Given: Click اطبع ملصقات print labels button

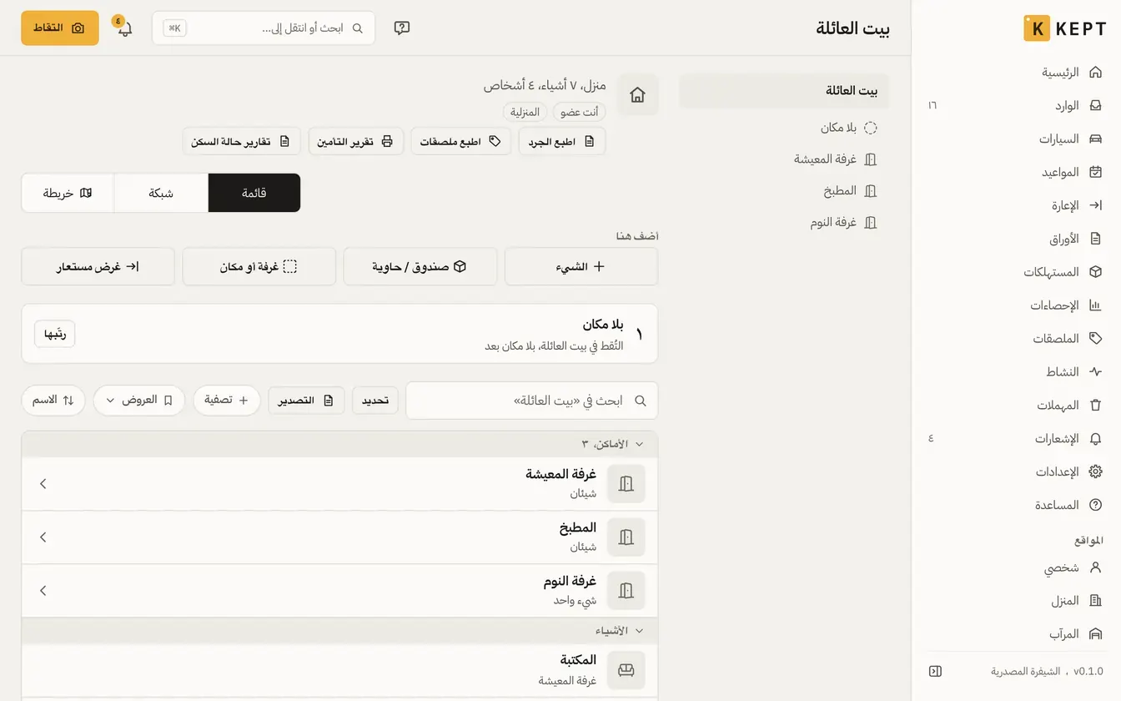Looking at the screenshot, I should (460, 141).
